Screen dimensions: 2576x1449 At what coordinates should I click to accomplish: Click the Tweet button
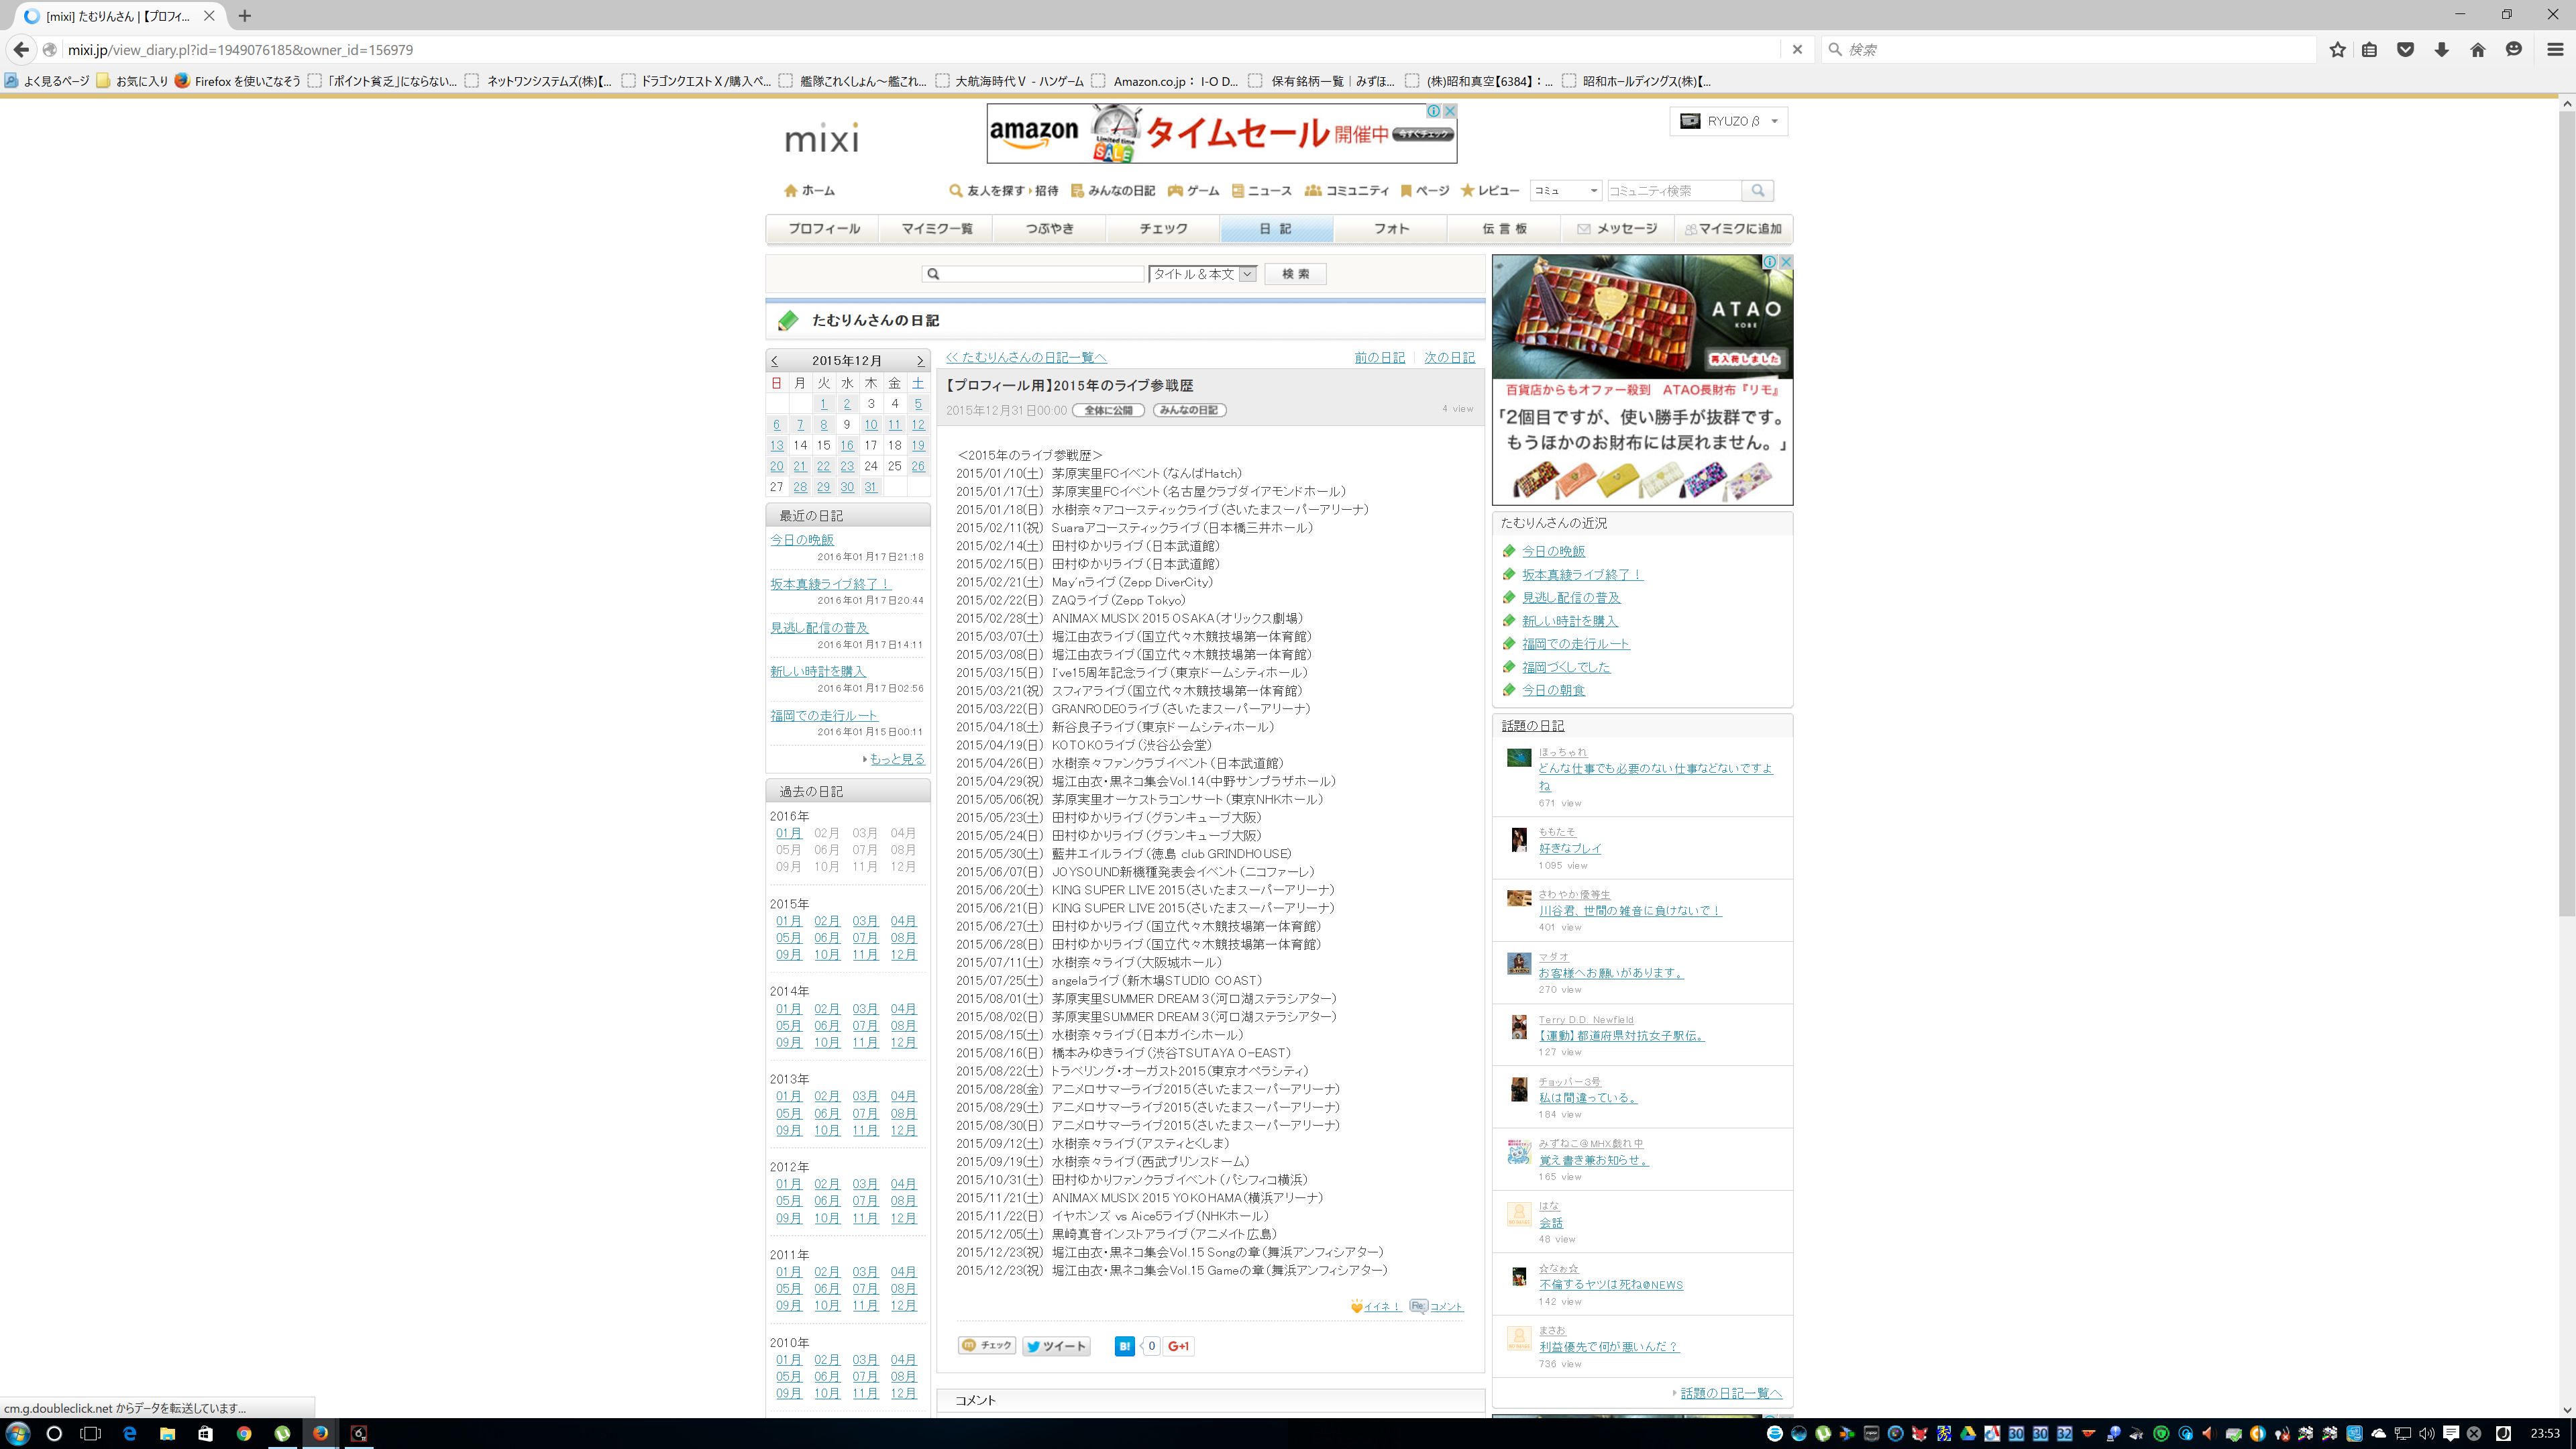point(1056,1346)
